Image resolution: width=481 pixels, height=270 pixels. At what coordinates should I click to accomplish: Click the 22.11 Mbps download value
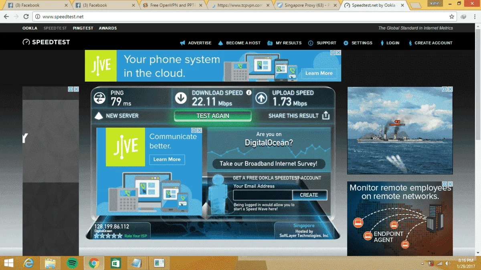pyautogui.click(x=212, y=102)
